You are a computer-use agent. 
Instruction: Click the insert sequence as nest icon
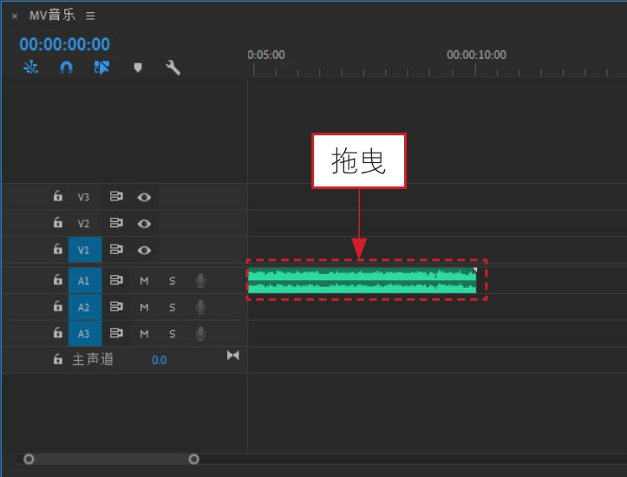30,68
